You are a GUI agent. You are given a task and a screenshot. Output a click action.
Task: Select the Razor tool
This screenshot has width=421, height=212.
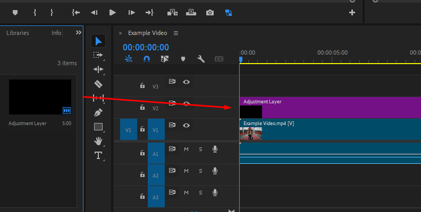coord(98,84)
